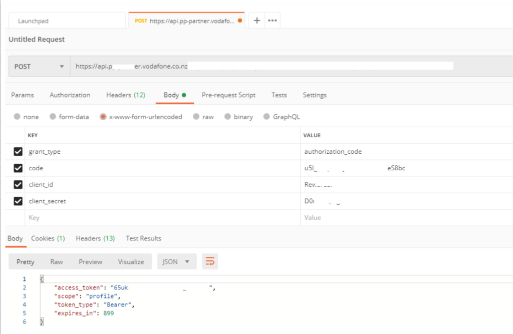Open the three-dots tab options menu
Image resolution: width=513 pixels, height=334 pixels.
(273, 21)
